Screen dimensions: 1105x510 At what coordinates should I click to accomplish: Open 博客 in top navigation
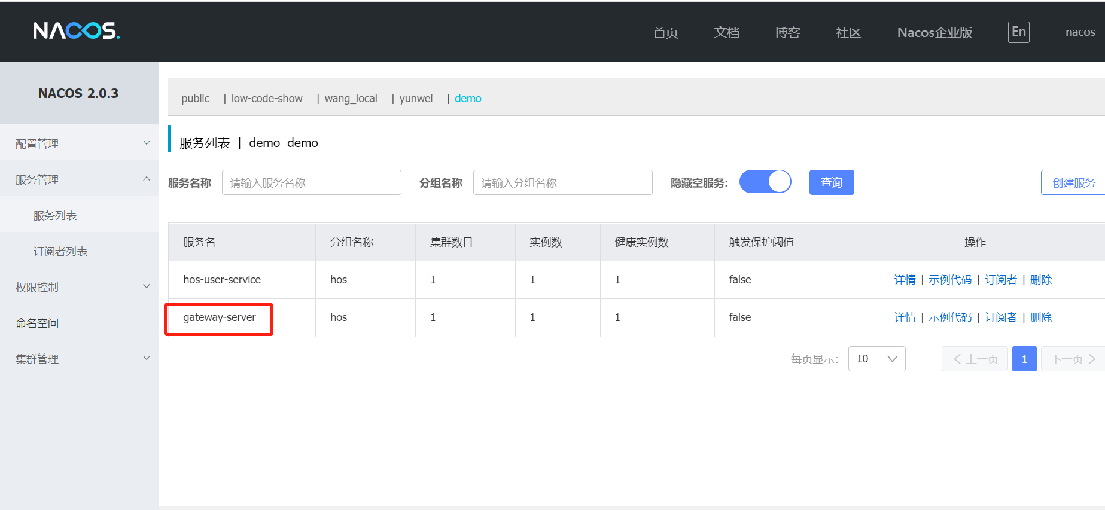[x=787, y=32]
